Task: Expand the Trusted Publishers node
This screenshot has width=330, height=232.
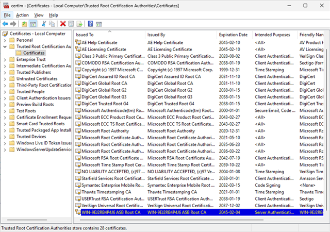Action: click(x=5, y=72)
